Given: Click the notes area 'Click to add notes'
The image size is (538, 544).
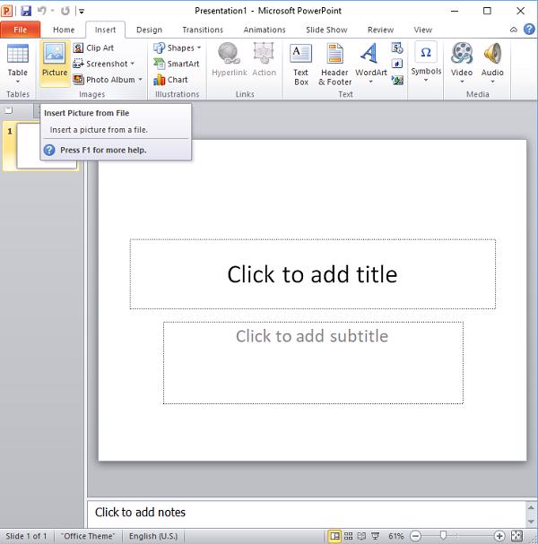Looking at the screenshot, I should 308,513.
